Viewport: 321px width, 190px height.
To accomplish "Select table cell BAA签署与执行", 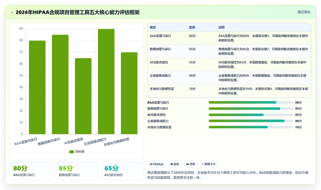I will (x=160, y=36).
